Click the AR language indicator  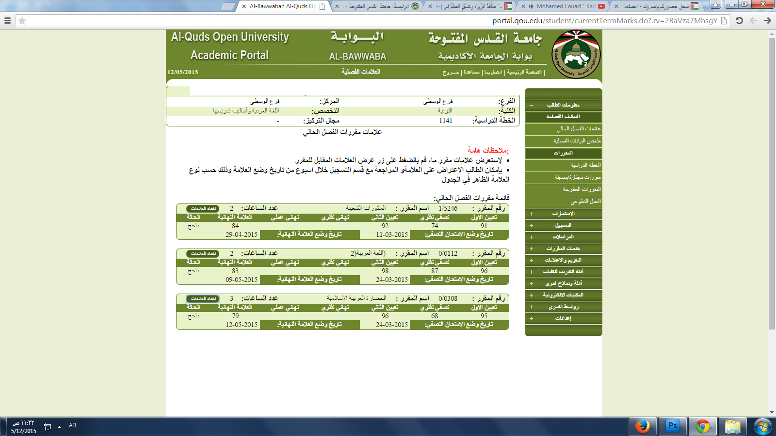(x=72, y=425)
